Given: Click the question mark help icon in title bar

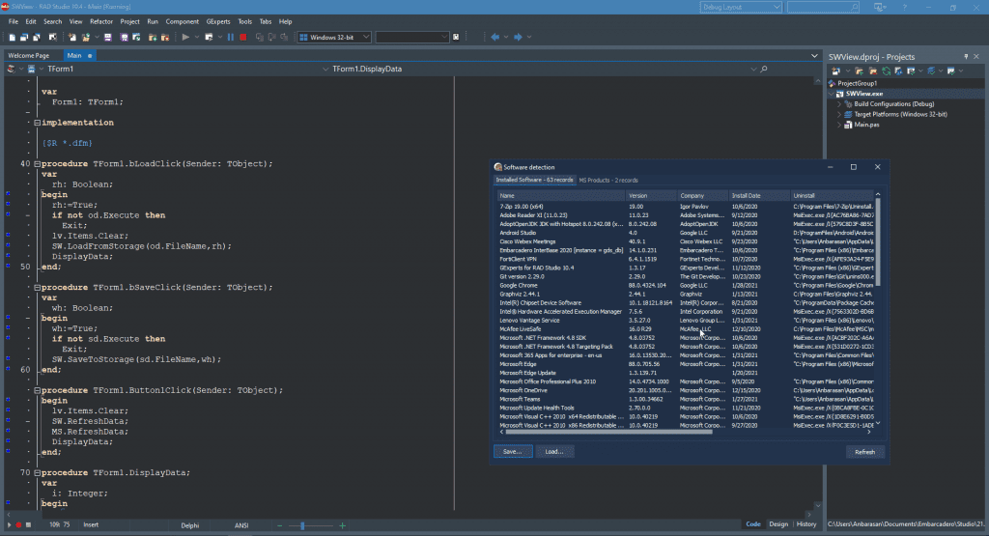Looking at the screenshot, I should [x=904, y=7].
